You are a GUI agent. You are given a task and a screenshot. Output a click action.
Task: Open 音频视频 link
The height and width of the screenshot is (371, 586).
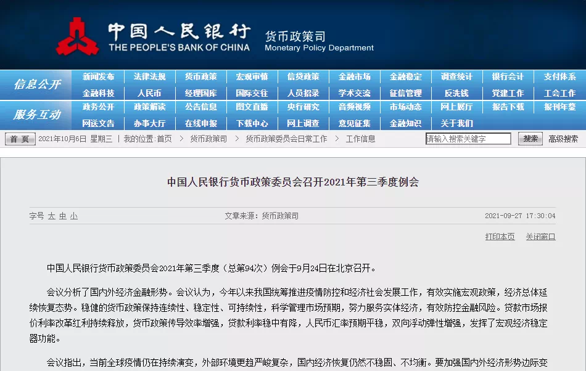pos(354,107)
